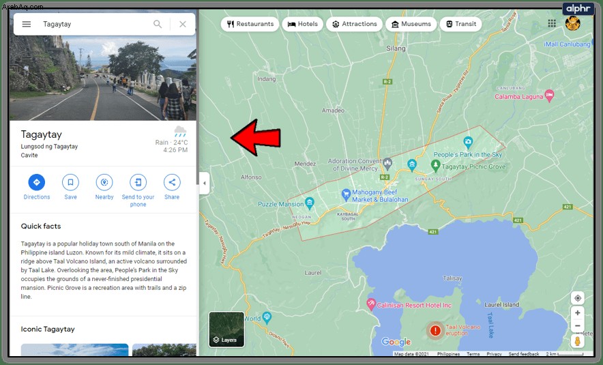603x365 pixels.
Task: Click the 2 km scale bar
Action: [x=565, y=354]
